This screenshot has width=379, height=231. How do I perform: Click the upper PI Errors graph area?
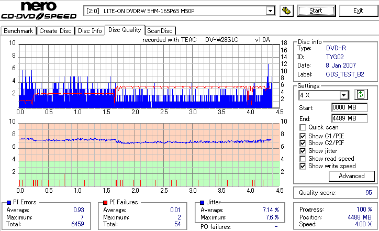click(x=149, y=76)
